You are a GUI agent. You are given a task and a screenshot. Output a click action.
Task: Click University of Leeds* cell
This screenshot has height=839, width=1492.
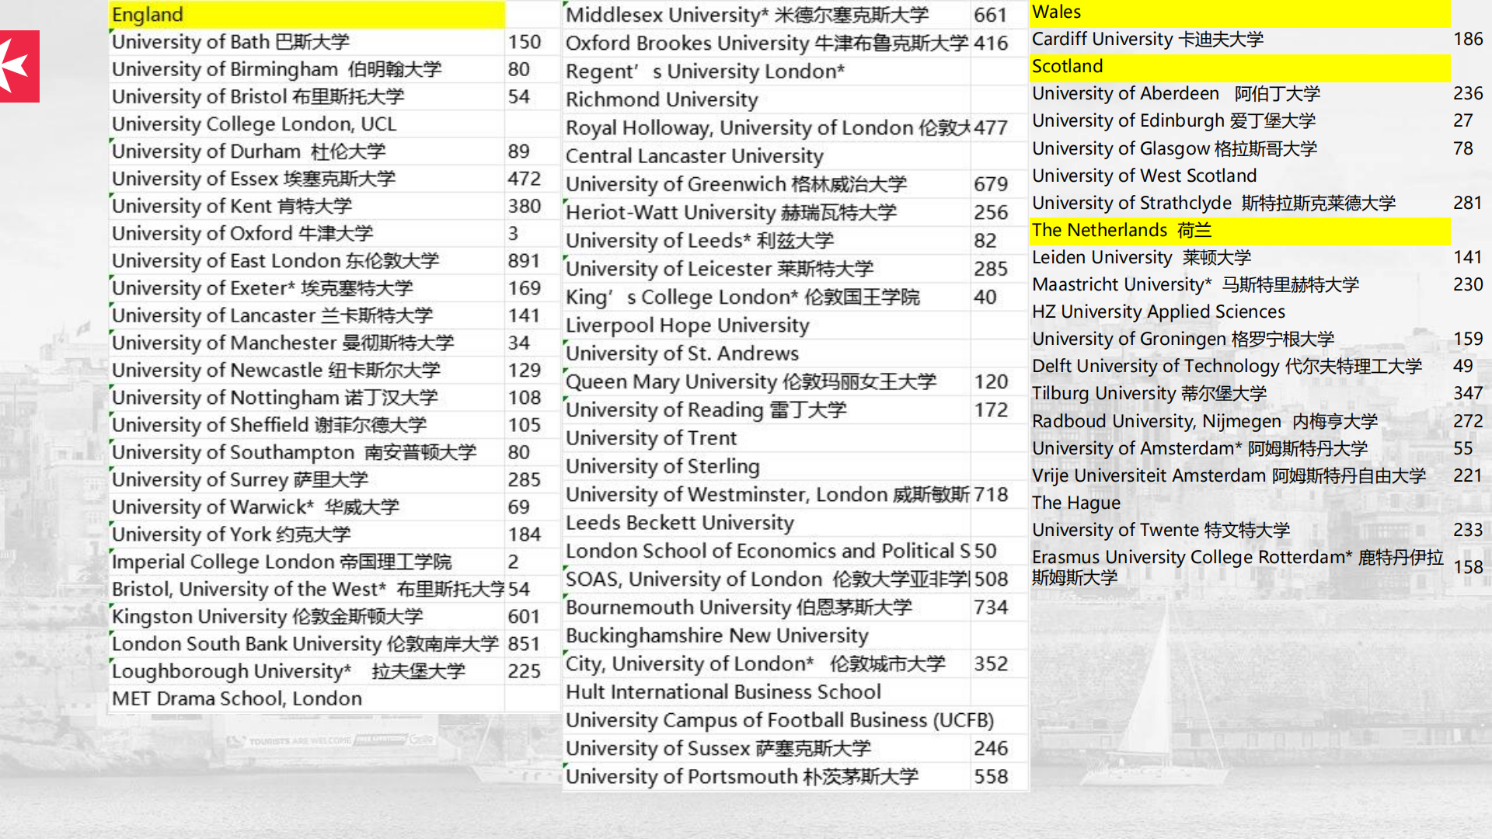[767, 240]
